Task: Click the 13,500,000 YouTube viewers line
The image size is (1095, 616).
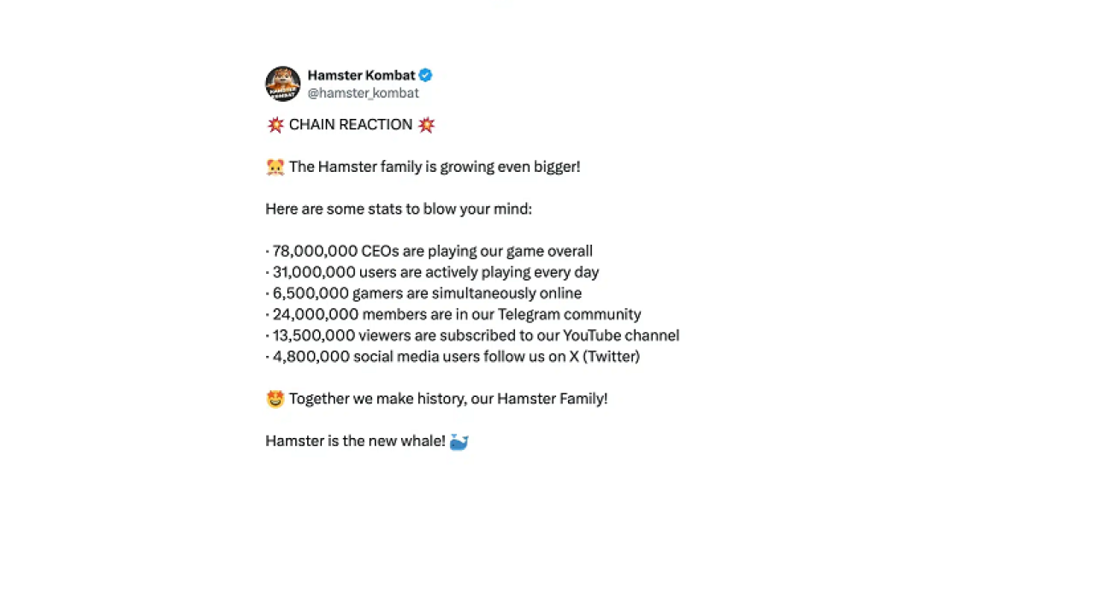Action: click(x=472, y=335)
